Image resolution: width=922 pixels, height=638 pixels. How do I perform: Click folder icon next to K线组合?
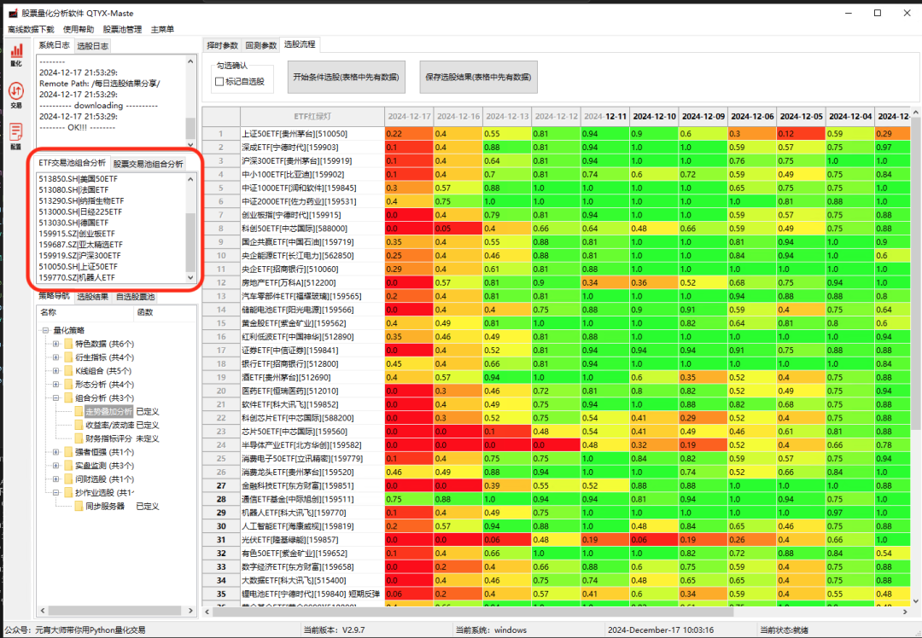point(68,371)
